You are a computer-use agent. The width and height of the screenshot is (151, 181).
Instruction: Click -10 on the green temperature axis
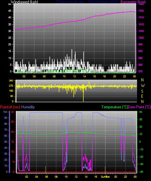[x=141, y=149]
